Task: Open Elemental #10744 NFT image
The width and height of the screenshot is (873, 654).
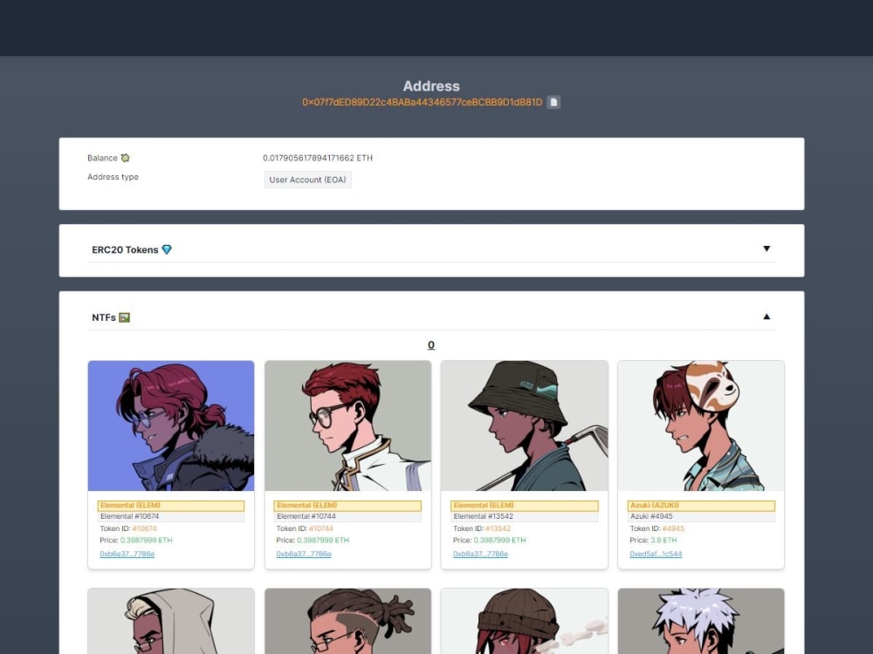Action: (x=348, y=426)
